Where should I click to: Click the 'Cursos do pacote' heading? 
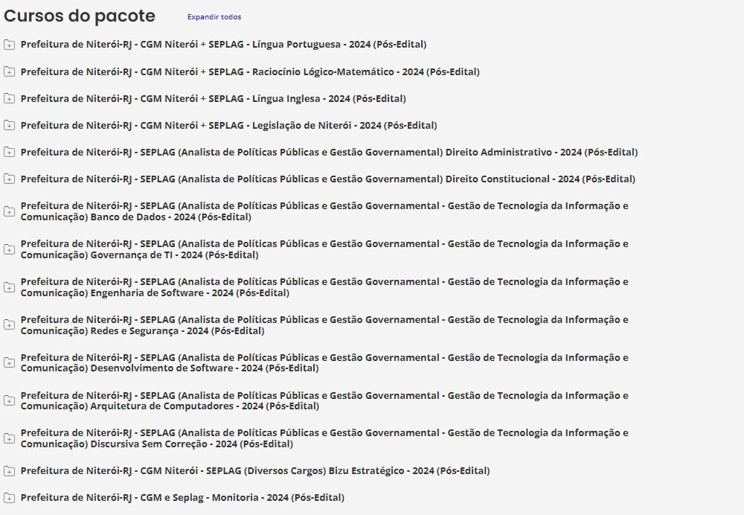tap(80, 16)
